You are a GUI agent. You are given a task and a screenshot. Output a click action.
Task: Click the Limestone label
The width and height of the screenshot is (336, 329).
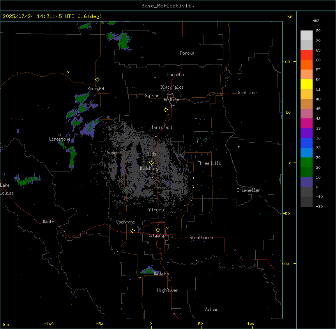[60, 139]
